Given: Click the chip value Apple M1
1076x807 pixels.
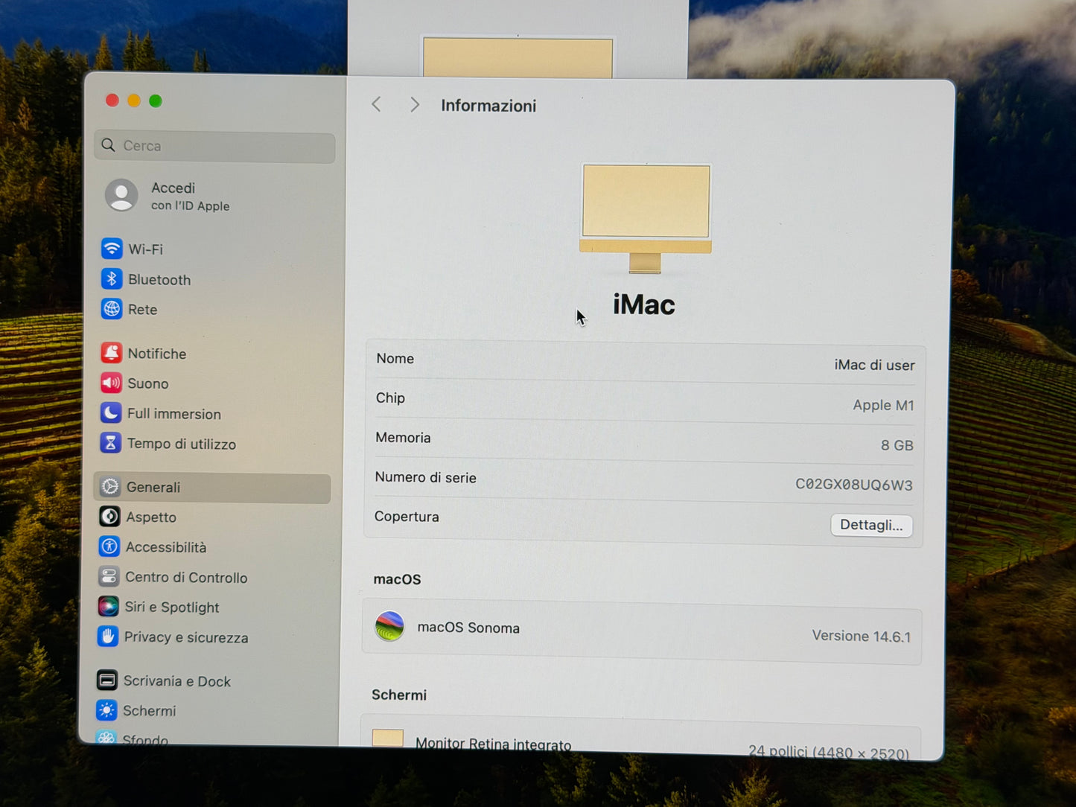Looking at the screenshot, I should (883, 405).
